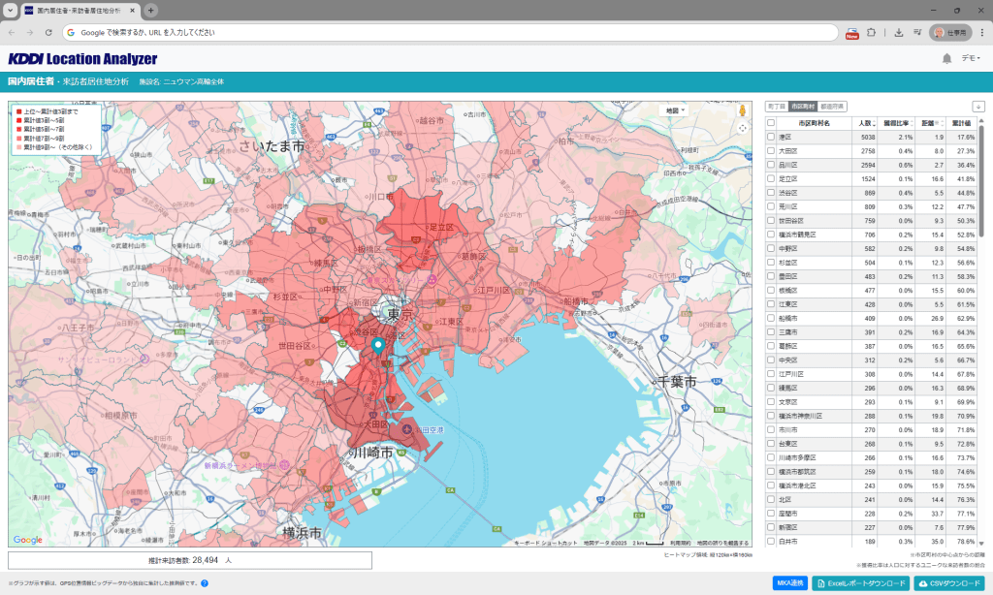The height and width of the screenshot is (595, 993).
Task: Sort table by 獲得比率 column
Action: click(x=897, y=123)
